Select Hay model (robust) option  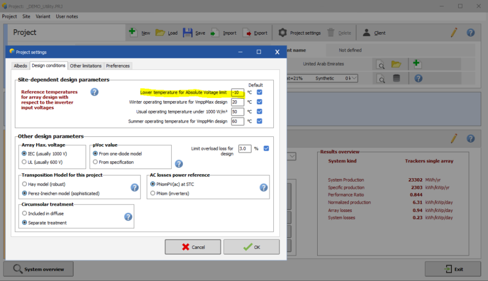click(x=24, y=184)
